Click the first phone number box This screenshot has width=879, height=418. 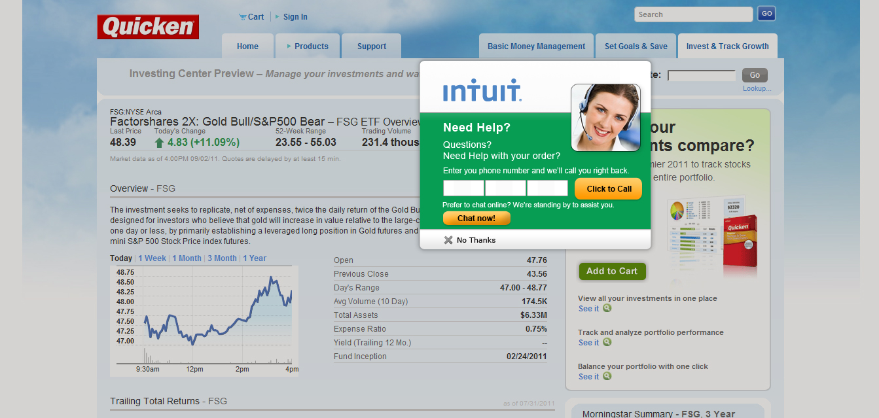[463, 188]
